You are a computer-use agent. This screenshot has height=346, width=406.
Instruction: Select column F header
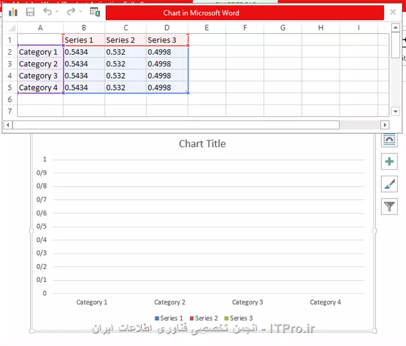[x=245, y=28]
